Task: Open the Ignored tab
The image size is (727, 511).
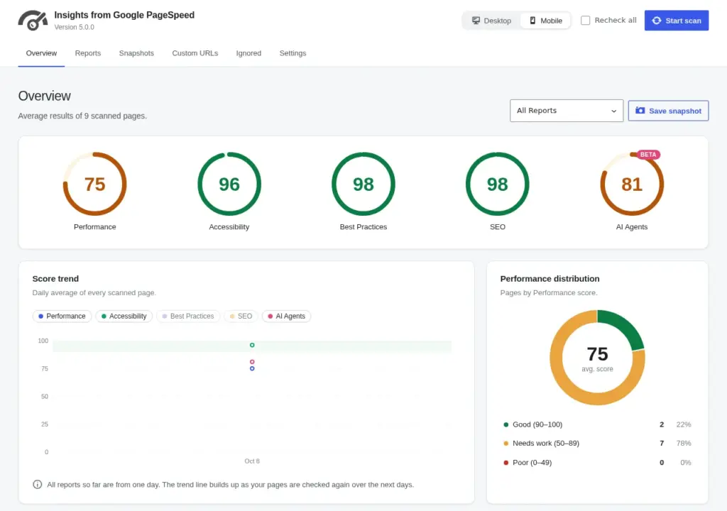Action: 248,53
